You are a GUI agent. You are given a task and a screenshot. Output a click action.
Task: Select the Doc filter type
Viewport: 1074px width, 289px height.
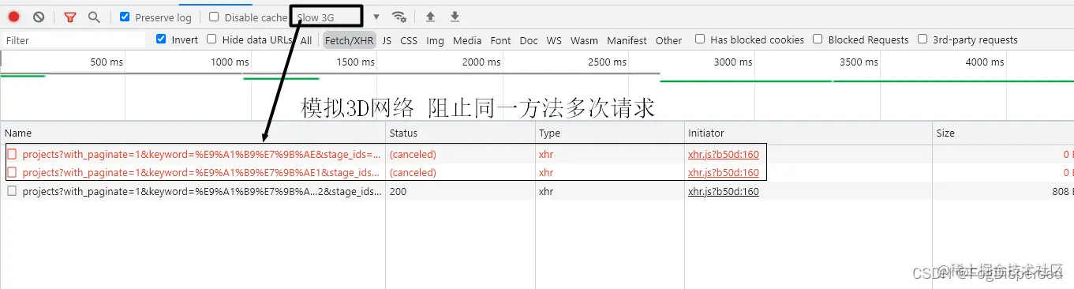coord(529,40)
